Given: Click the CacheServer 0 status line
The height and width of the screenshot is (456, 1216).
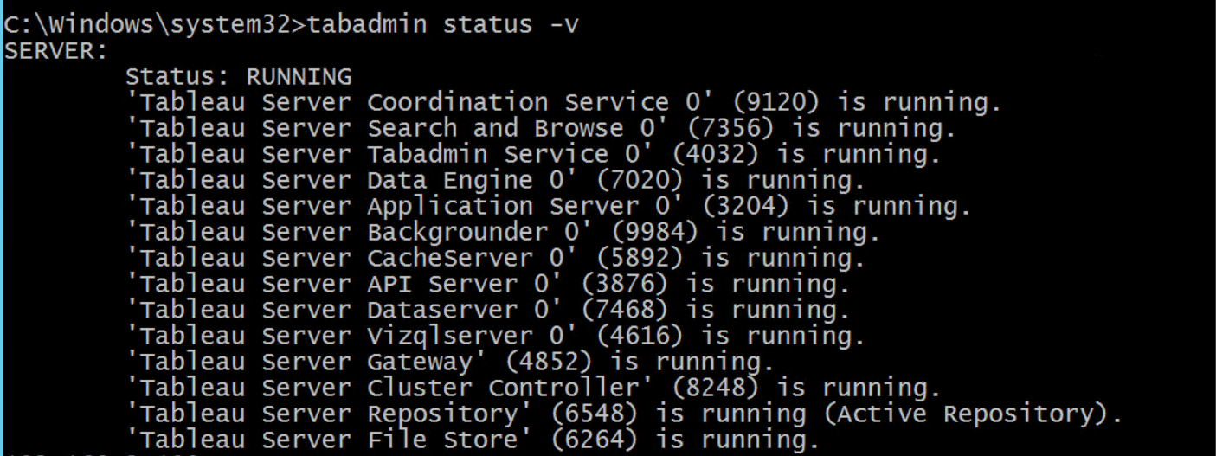Looking at the screenshot, I should pyautogui.click(x=495, y=258).
